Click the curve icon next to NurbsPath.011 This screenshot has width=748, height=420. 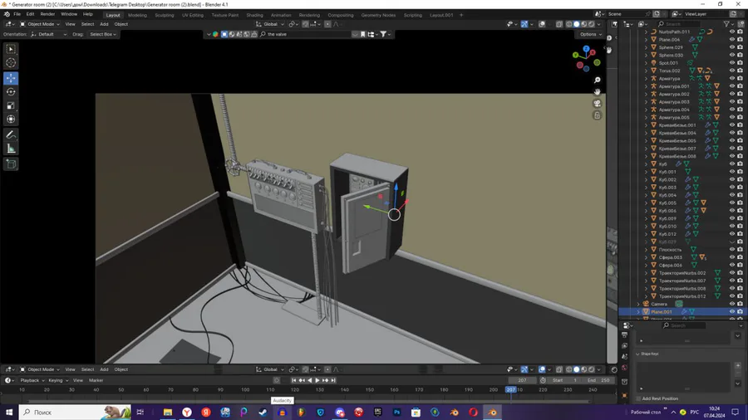(x=653, y=32)
